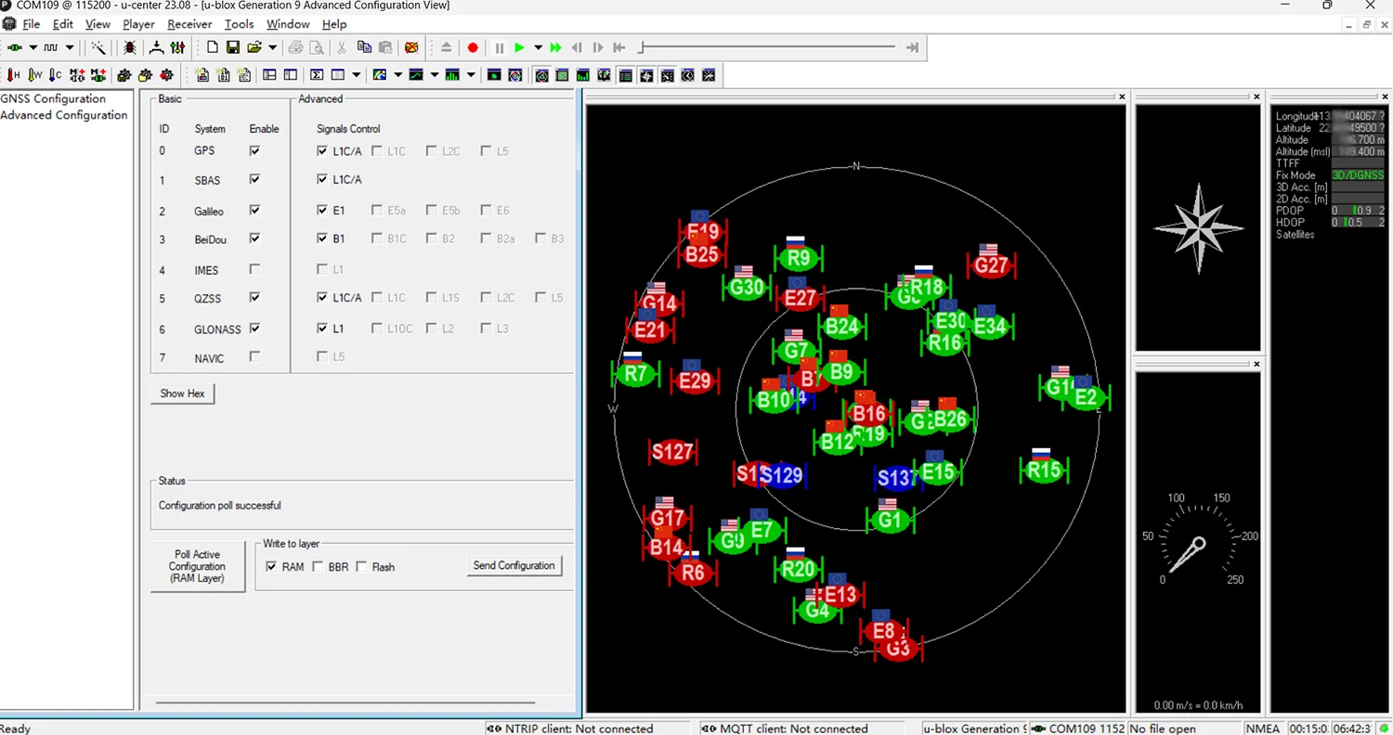
Task: Click the red gear icon
Action: point(166,75)
